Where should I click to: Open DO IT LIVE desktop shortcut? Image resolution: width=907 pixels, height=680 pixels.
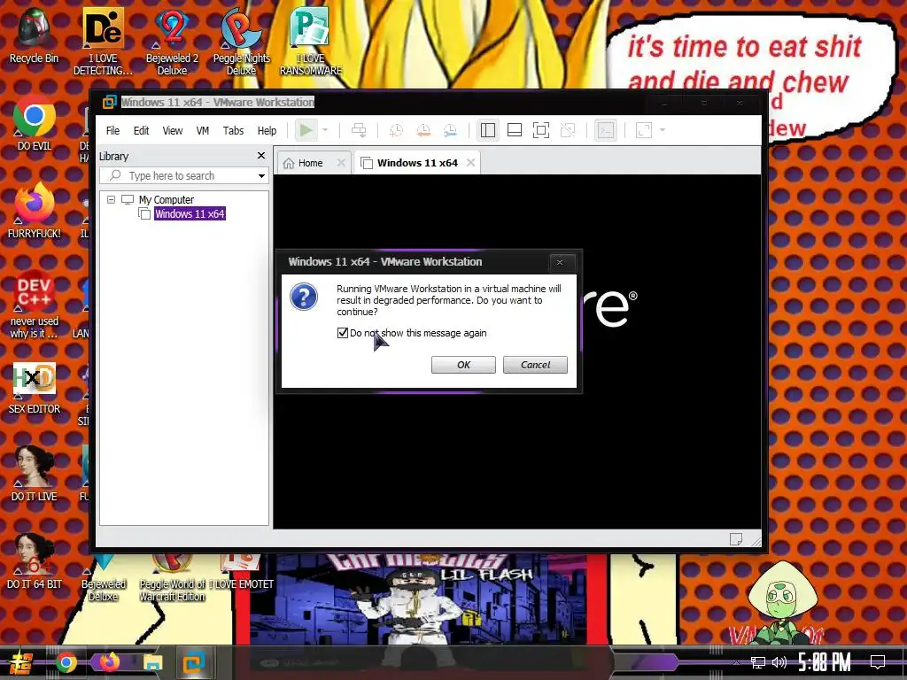[35, 473]
